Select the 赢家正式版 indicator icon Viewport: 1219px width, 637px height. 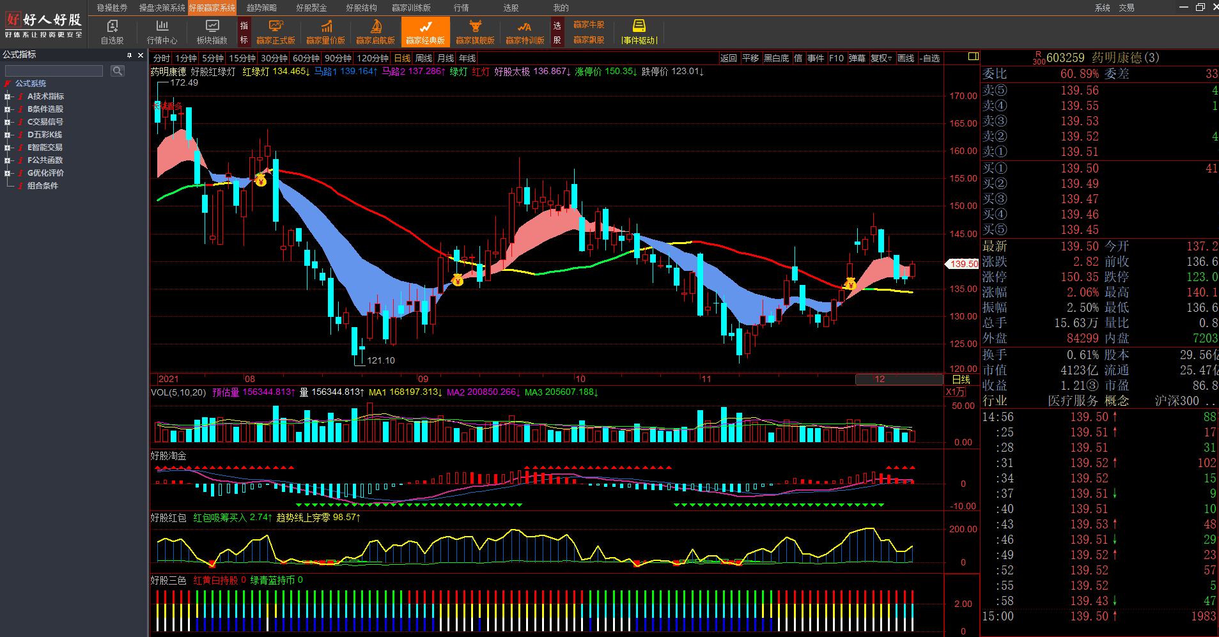pyautogui.click(x=276, y=32)
